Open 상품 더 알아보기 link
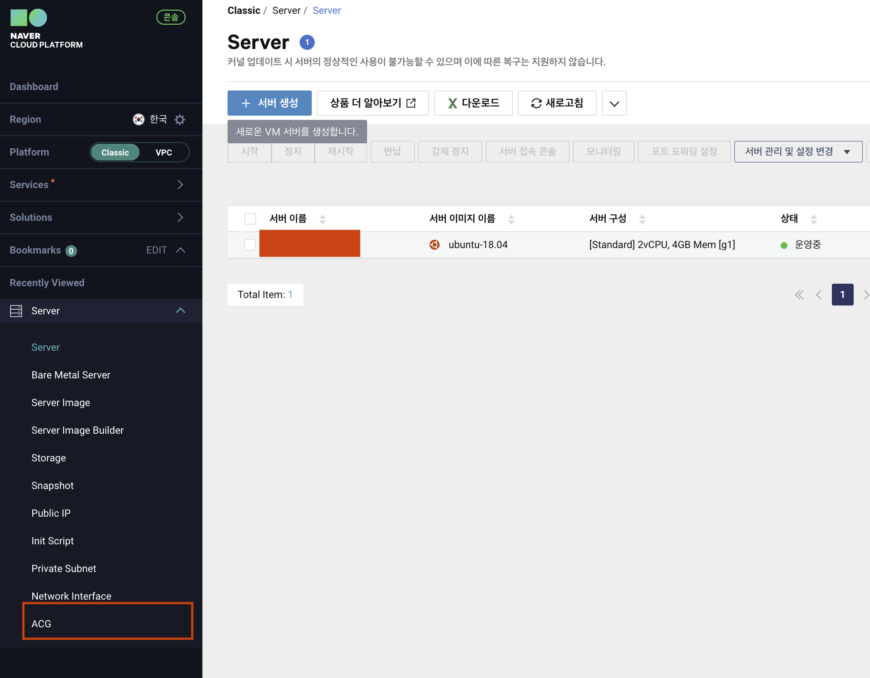 (x=373, y=103)
